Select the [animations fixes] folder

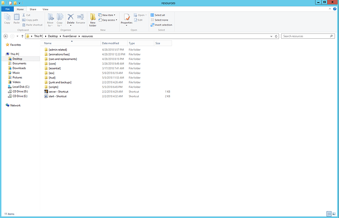[57, 54]
